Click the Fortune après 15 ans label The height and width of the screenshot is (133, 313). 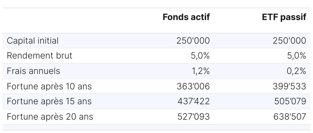click(x=49, y=101)
